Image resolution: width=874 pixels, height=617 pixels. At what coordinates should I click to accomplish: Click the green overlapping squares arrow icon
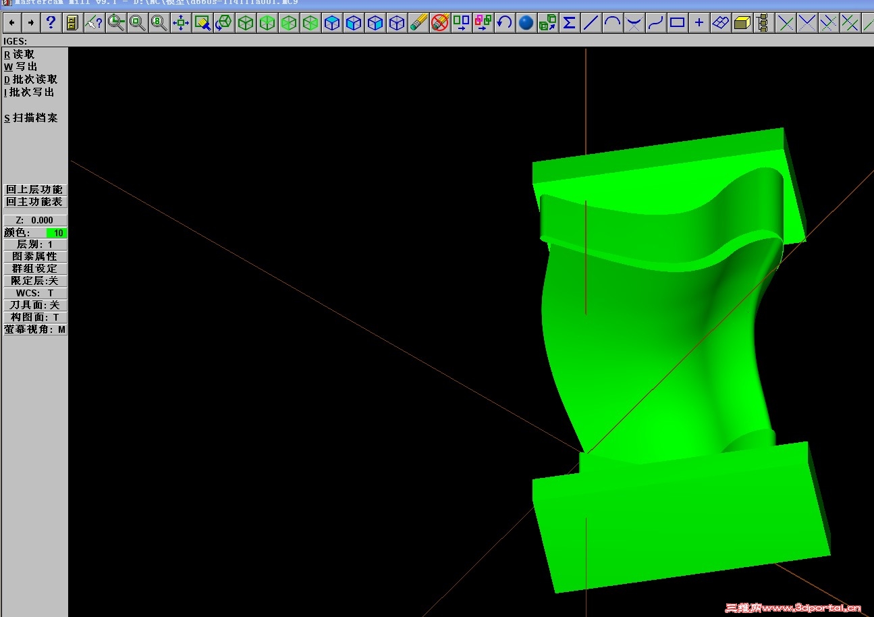point(547,23)
